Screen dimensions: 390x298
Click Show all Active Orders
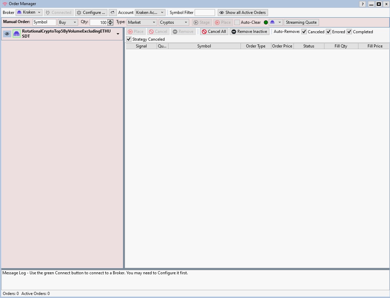(243, 13)
